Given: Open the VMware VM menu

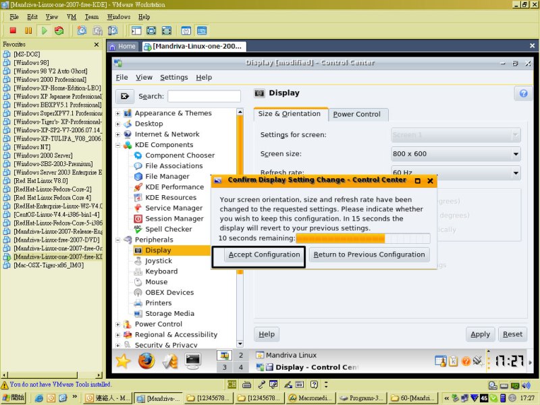Looking at the screenshot, I should 72,17.
